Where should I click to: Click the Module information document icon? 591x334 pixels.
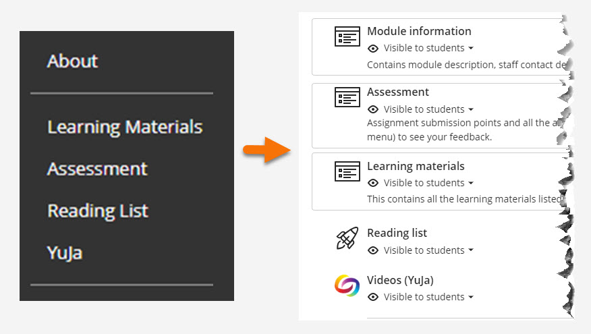pyautogui.click(x=347, y=36)
